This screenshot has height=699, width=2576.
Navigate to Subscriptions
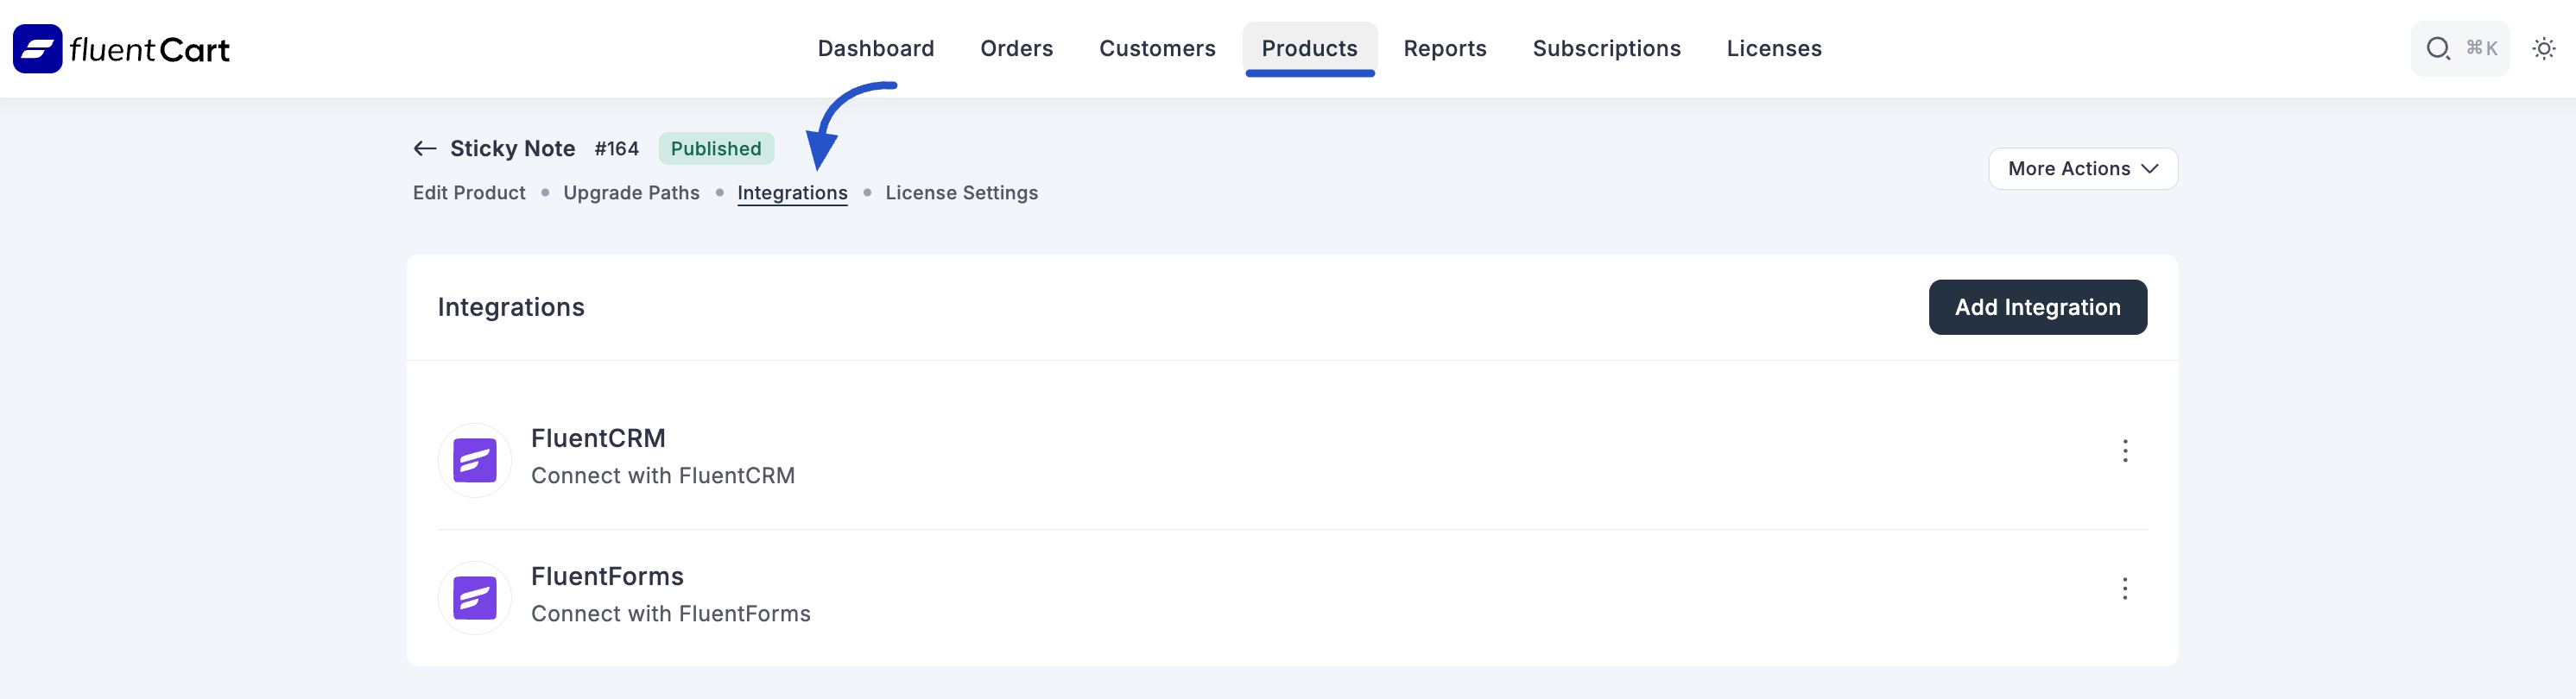[x=1607, y=48]
